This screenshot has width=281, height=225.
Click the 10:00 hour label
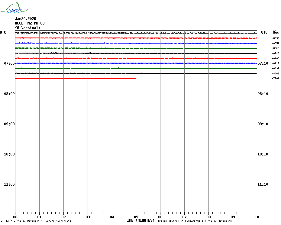(9, 154)
